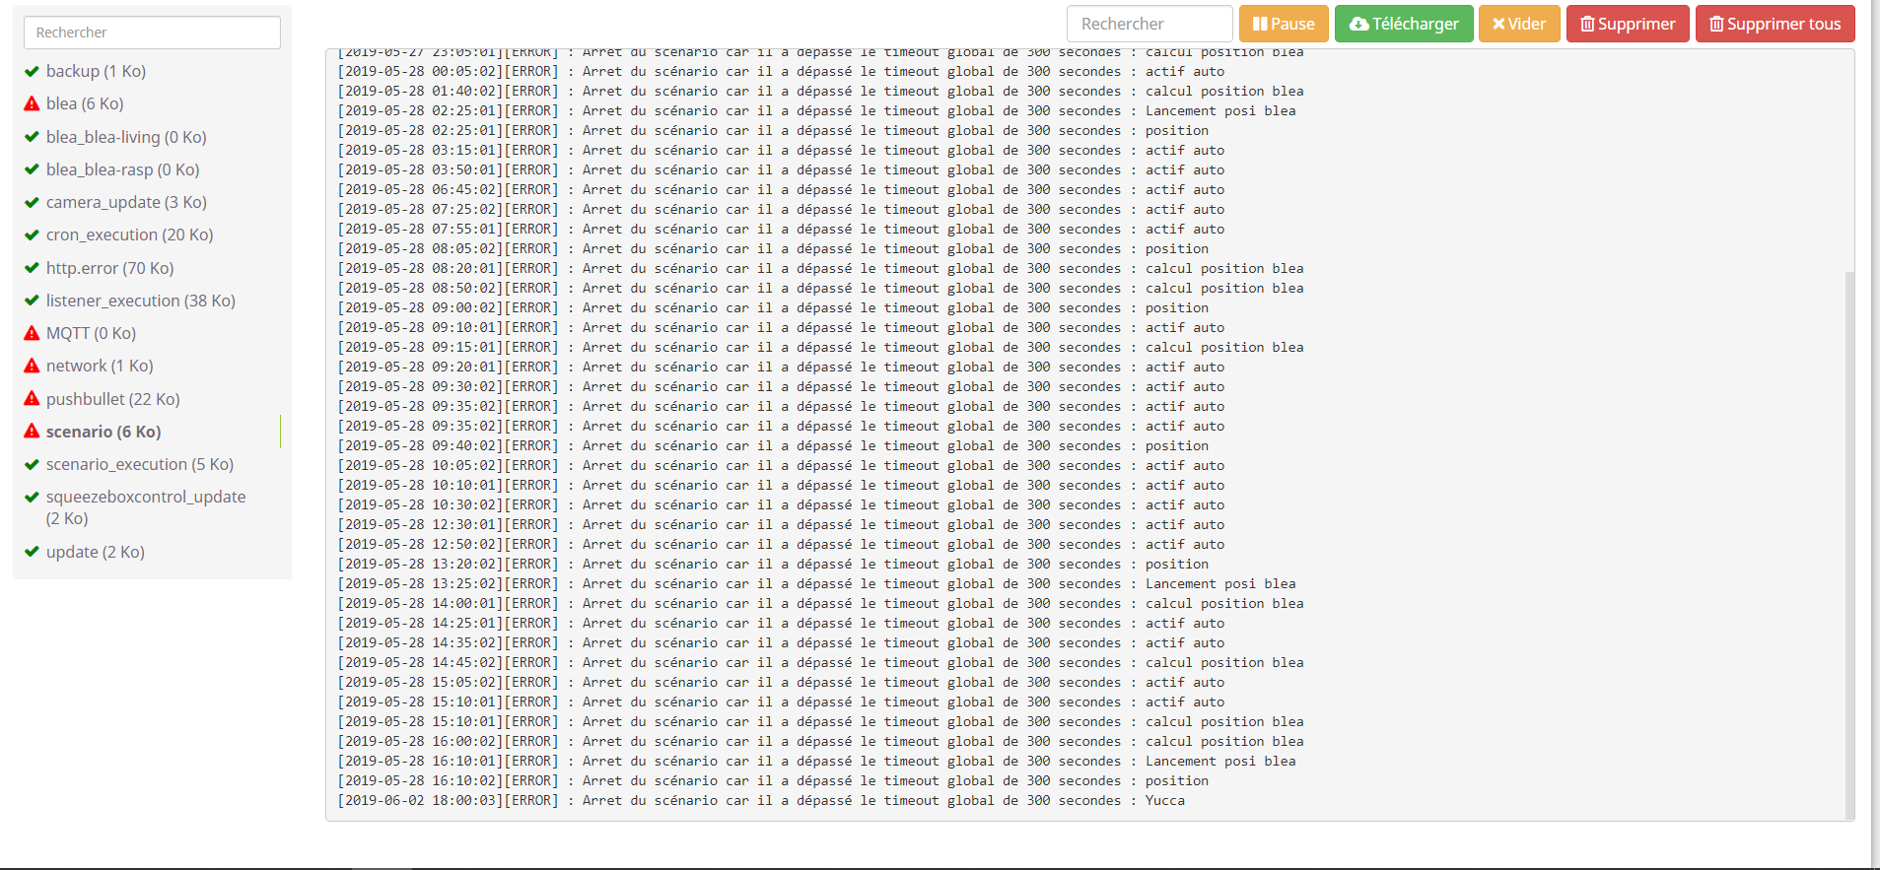Image resolution: width=1880 pixels, height=870 pixels.
Task: Click the check icon beside scenario_execution
Action: [x=32, y=464]
